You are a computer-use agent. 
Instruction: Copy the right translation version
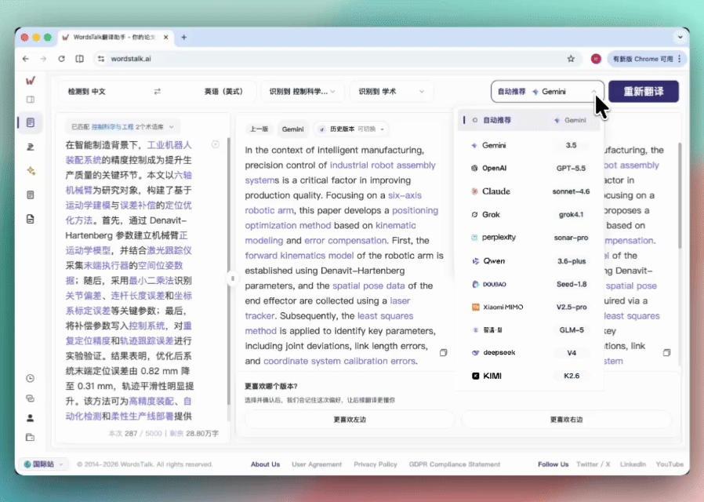point(666,352)
